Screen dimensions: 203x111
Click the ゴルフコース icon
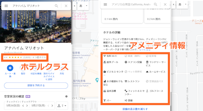(147, 91)
